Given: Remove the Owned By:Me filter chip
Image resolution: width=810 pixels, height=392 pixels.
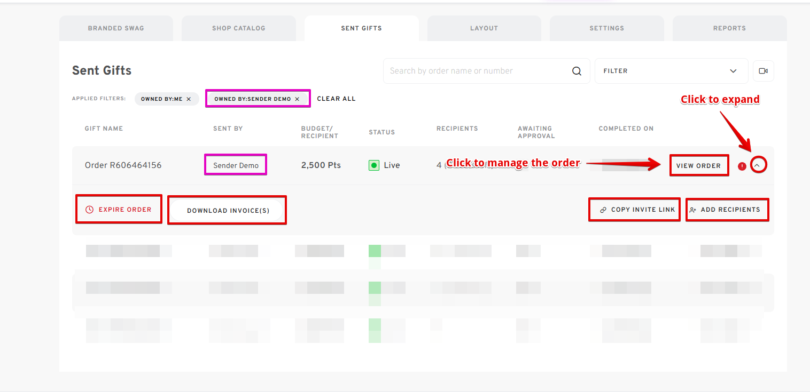Looking at the screenshot, I should 189,99.
